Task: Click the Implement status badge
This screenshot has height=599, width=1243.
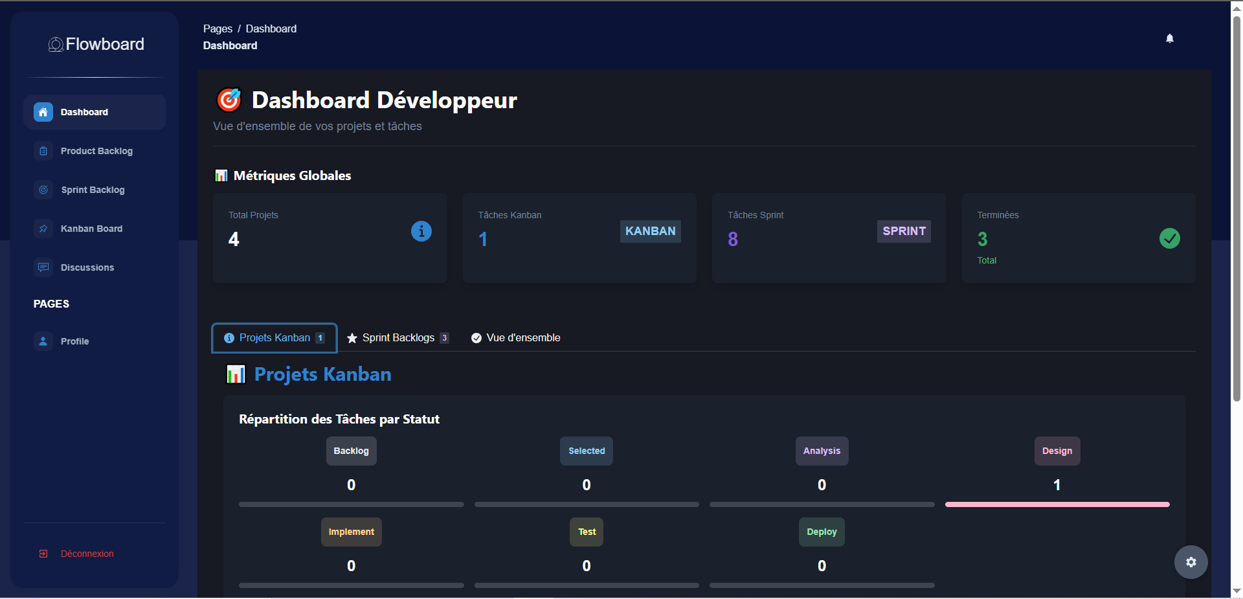Action: pos(352,532)
